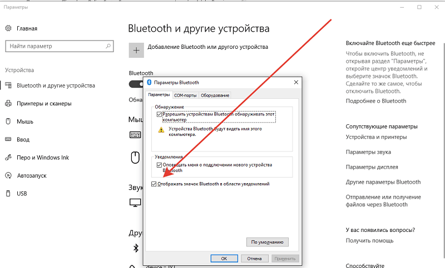Click Bluetooth logo in dialog title bar
The image size is (445, 268).
coord(149,82)
